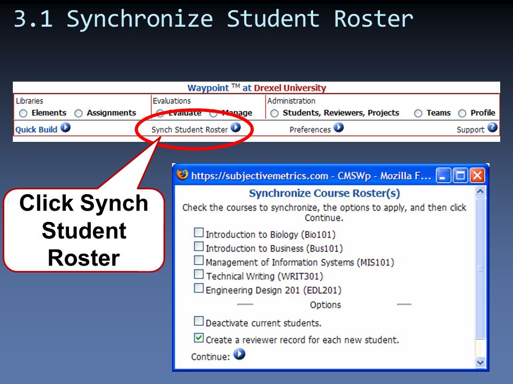Click popup scrollbar down arrow
Viewport: 513px width, 384px height.
coord(480,362)
